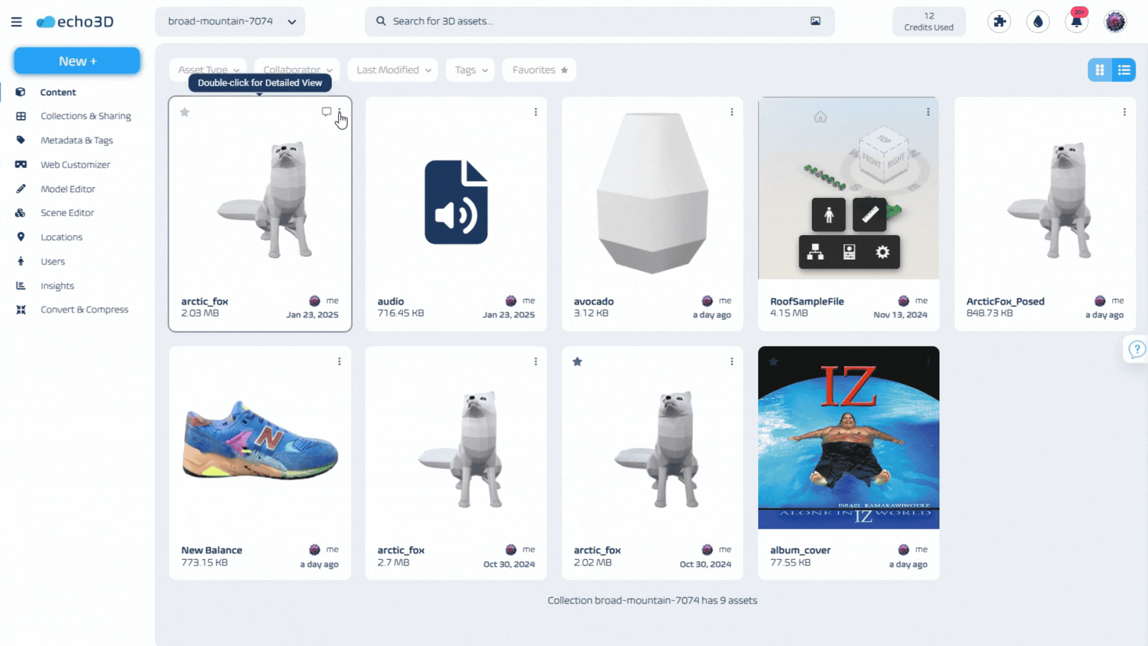Expand the Tags filter dropdown
The image size is (1148, 646).
click(x=471, y=69)
